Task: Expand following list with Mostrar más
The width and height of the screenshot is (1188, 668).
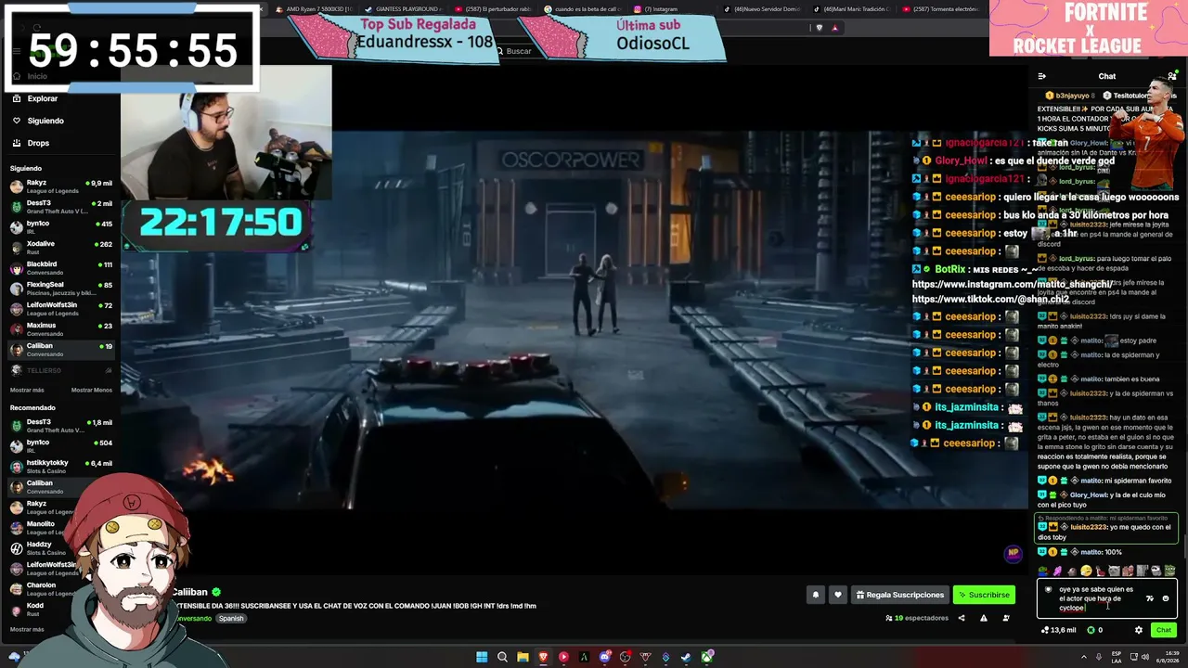Action: 27,390
